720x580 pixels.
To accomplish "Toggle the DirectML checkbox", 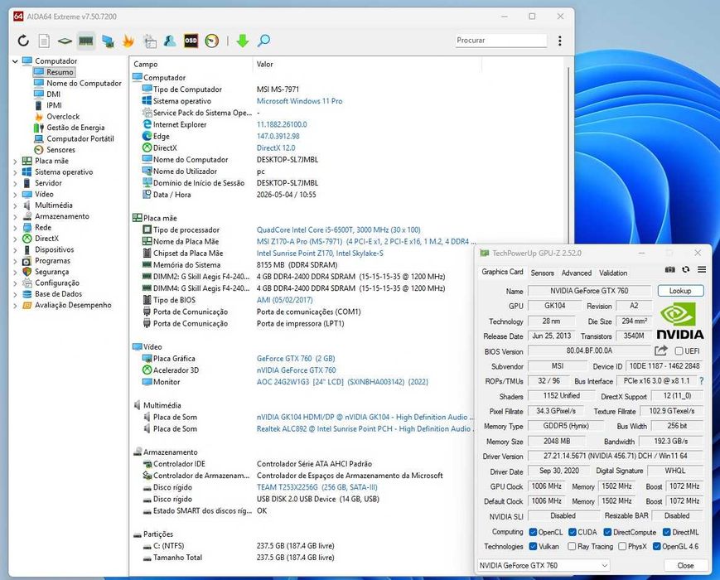I will [x=667, y=532].
